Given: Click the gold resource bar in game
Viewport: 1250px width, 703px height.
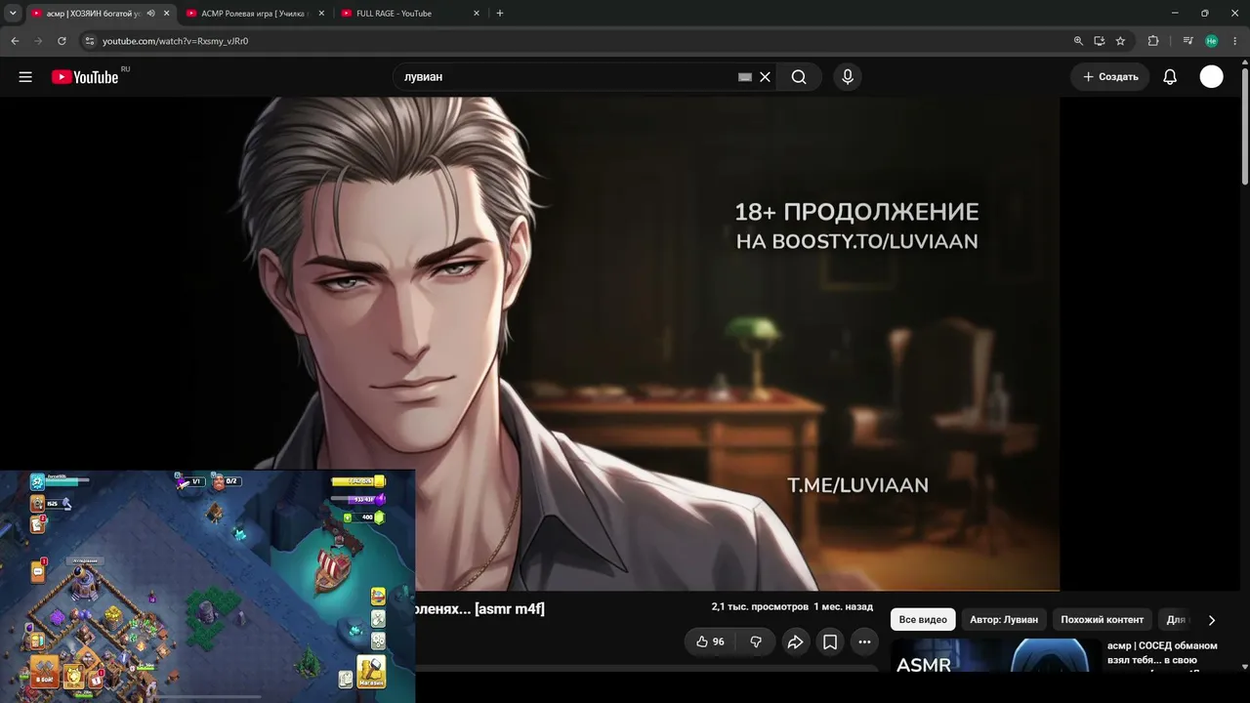Looking at the screenshot, I should tap(357, 481).
